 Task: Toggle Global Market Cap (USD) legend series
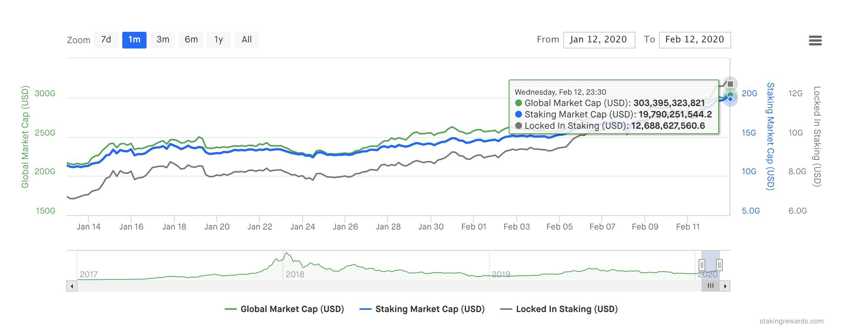(284, 309)
